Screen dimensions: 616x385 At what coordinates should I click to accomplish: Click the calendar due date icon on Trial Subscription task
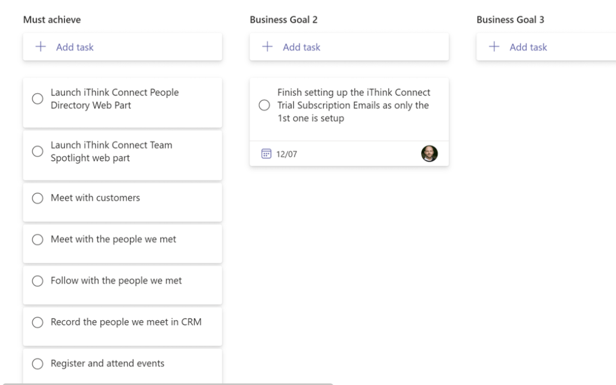coord(266,154)
